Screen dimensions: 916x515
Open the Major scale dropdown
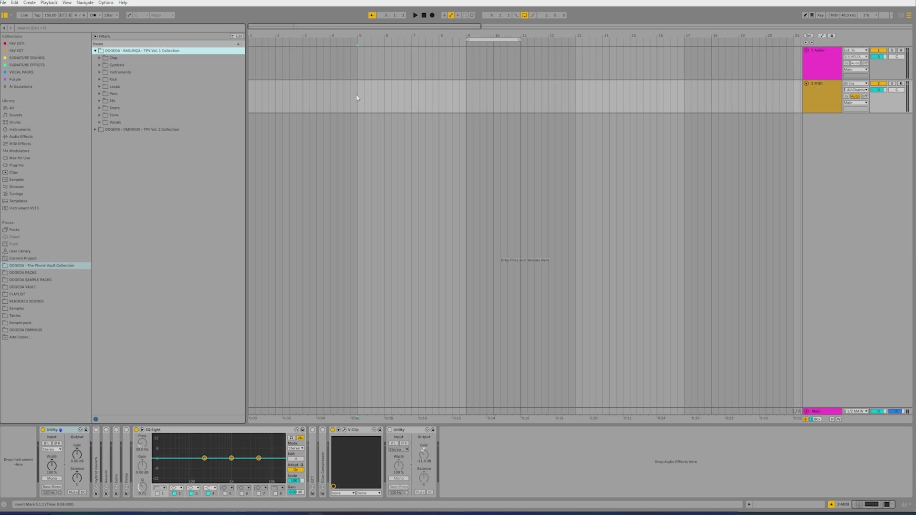[x=162, y=15]
